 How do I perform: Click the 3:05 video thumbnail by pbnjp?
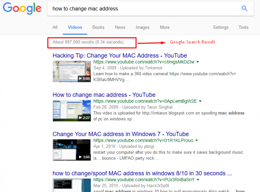click(x=72, y=150)
